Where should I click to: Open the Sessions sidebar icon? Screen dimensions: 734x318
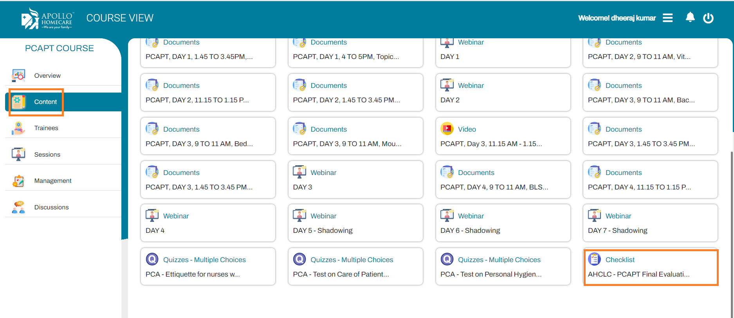(18, 154)
